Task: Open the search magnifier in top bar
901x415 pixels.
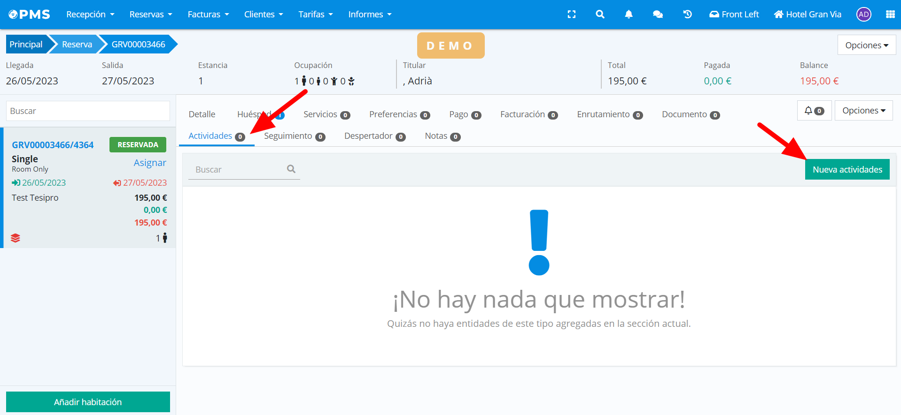Action: (x=600, y=15)
